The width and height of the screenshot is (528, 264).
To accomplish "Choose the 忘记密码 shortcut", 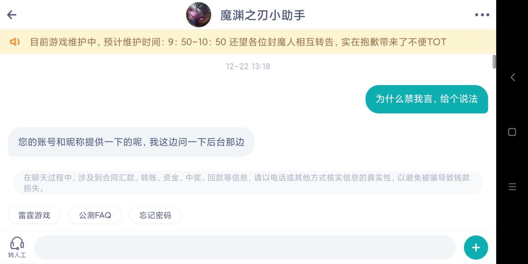I will tap(155, 215).
